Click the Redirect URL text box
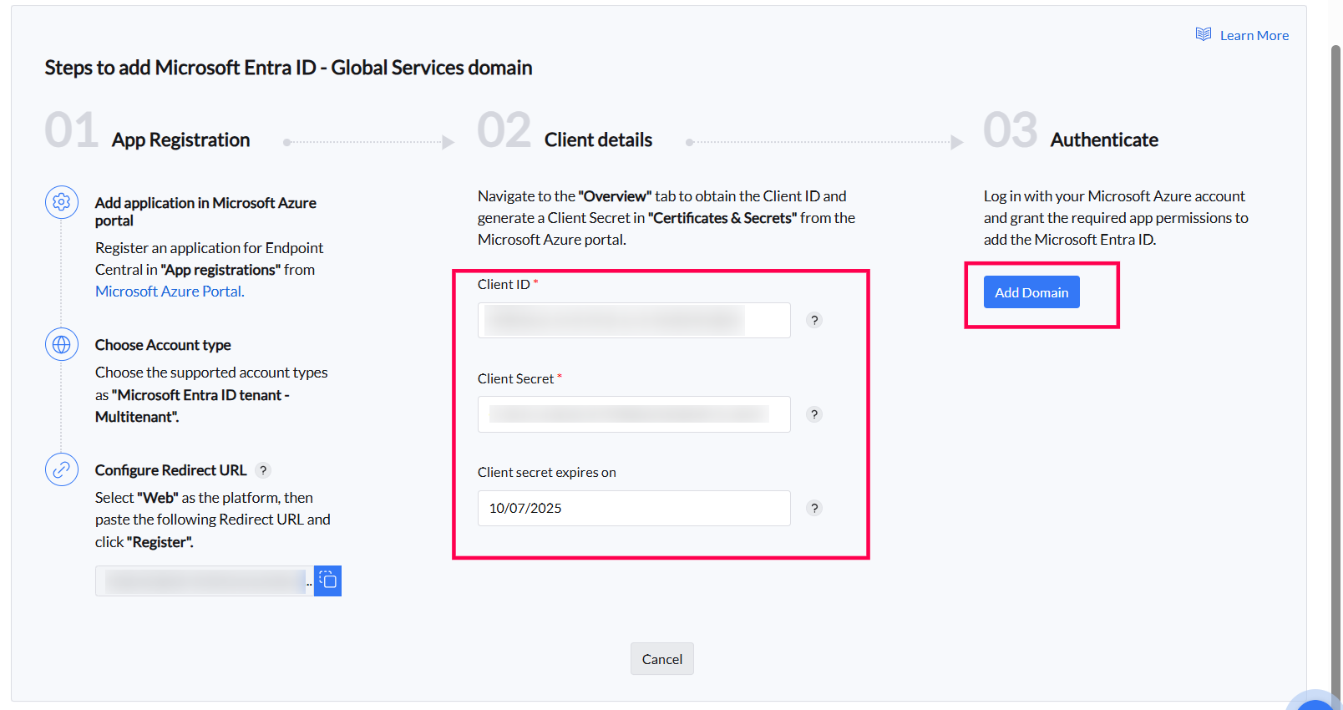1343x710 pixels. click(x=205, y=581)
